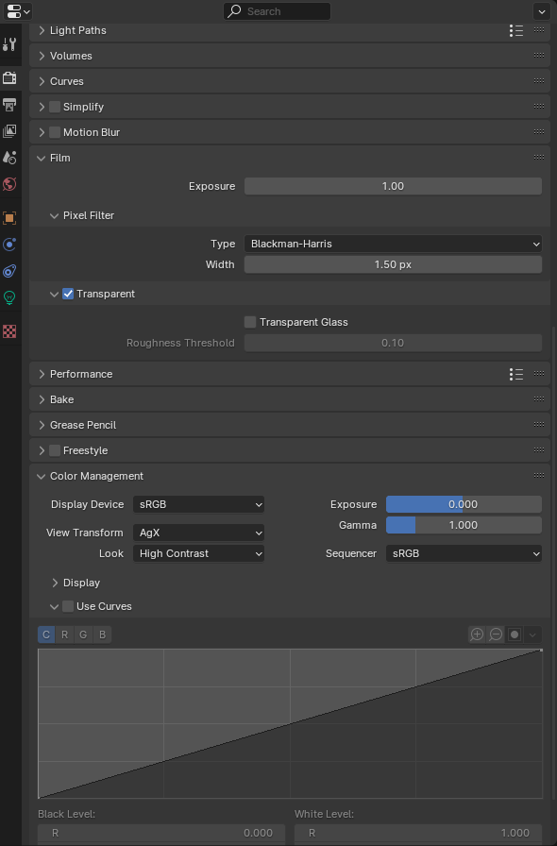Open the Object properties tab

pyautogui.click(x=9, y=218)
